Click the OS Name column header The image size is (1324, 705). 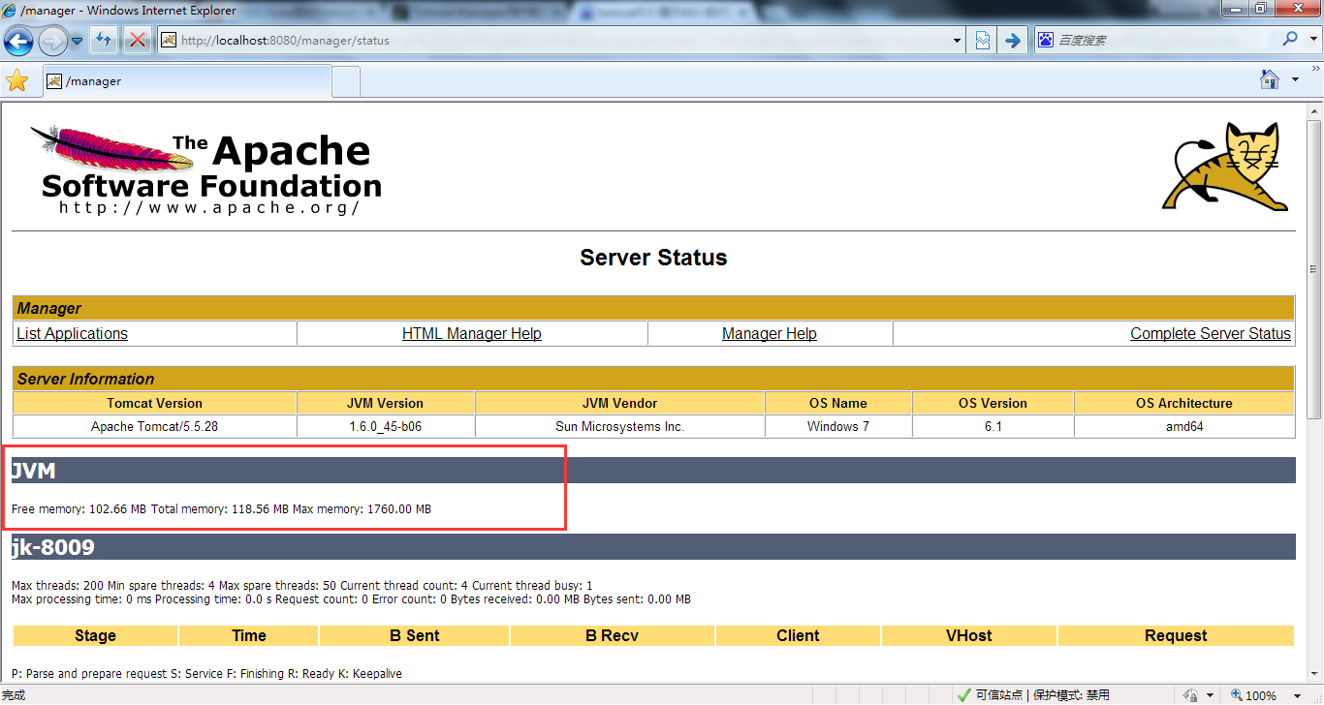838,403
